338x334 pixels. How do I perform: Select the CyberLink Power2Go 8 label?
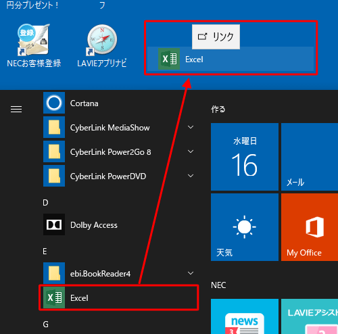(110, 152)
